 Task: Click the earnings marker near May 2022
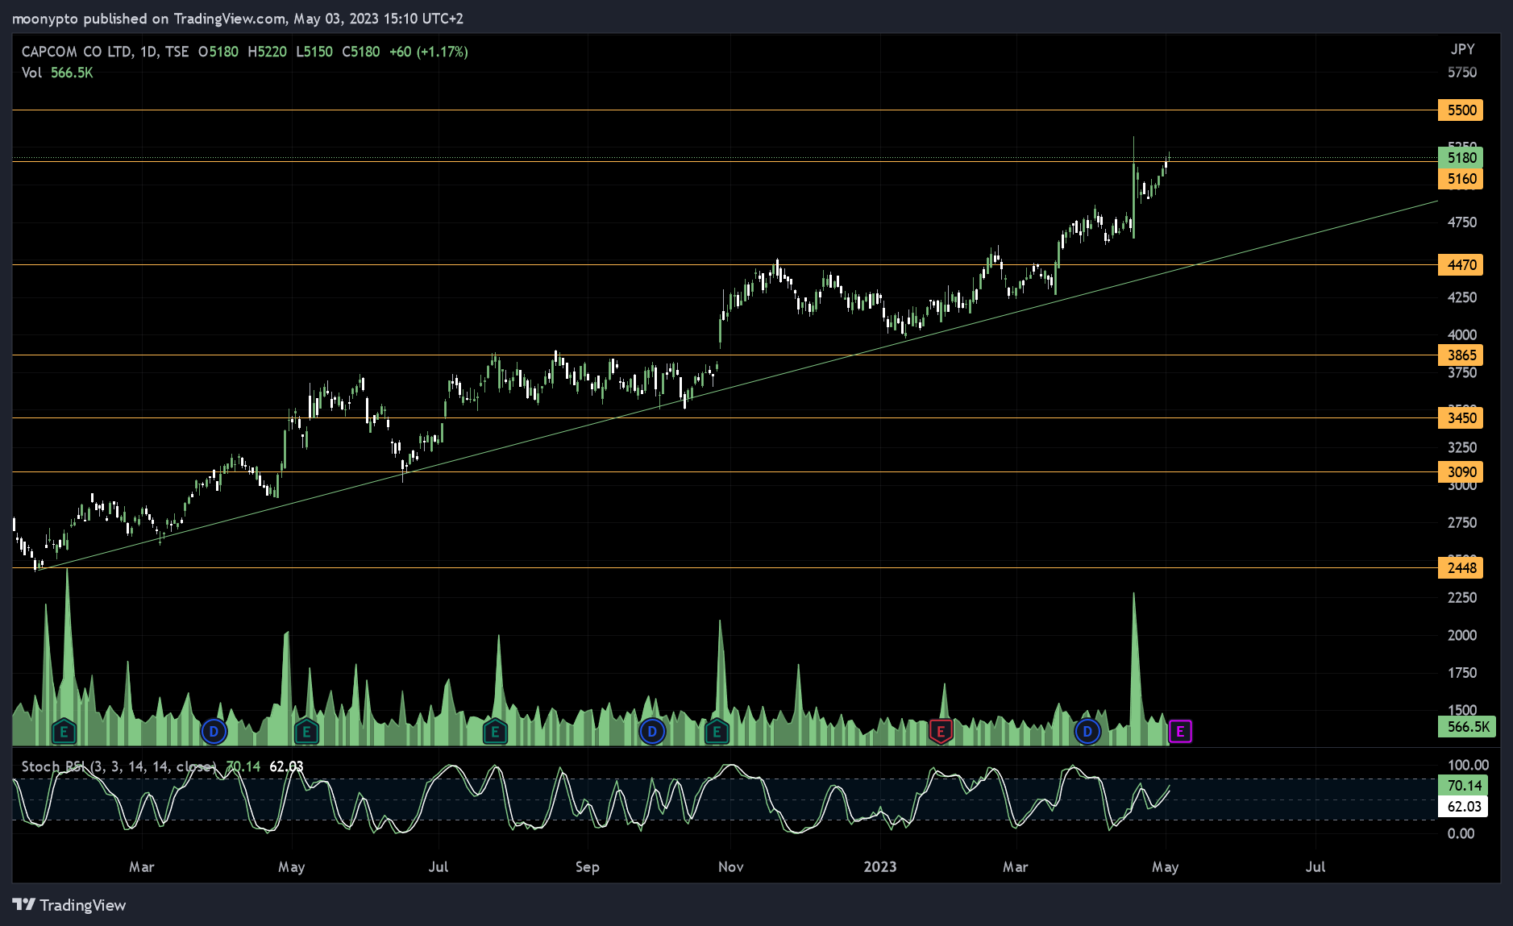[306, 732]
